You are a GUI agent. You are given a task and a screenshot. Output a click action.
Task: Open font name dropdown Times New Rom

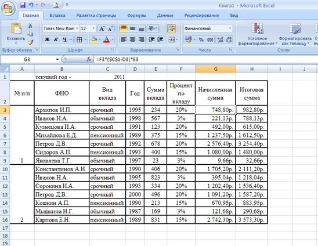click(x=77, y=28)
